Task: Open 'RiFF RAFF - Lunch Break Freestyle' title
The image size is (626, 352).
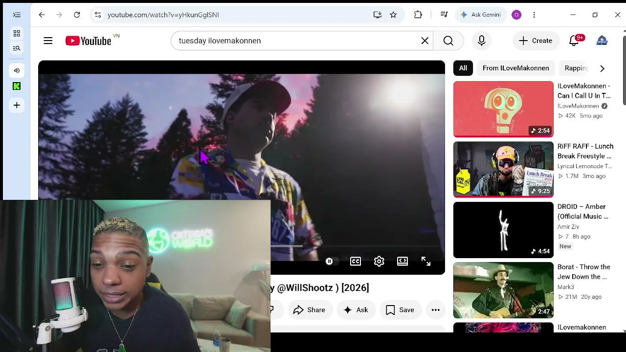Action: coord(585,151)
